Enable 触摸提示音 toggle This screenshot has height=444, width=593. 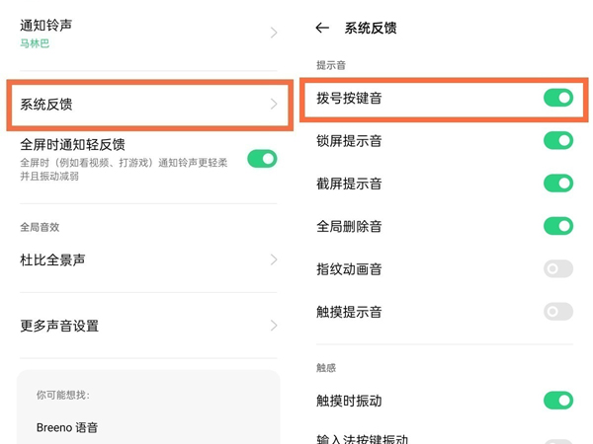pos(558,312)
